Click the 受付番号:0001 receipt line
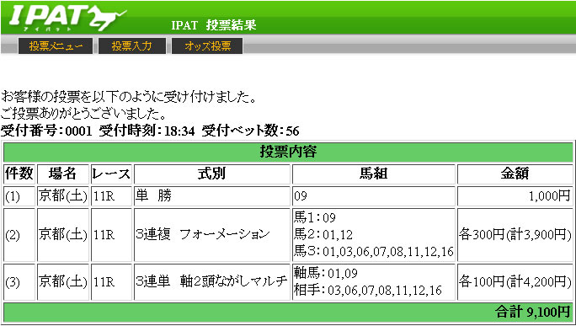This screenshot has width=576, height=326. pyautogui.click(x=150, y=131)
